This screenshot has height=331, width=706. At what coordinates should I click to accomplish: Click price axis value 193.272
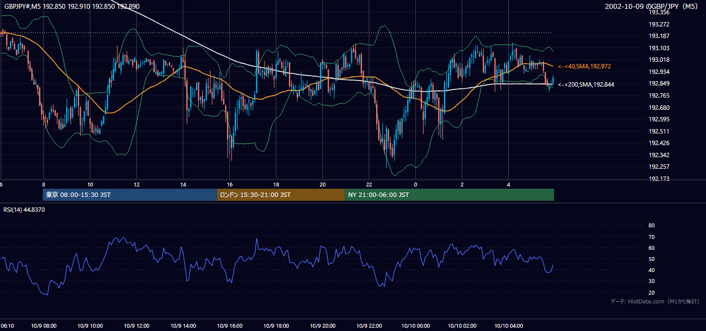click(659, 24)
